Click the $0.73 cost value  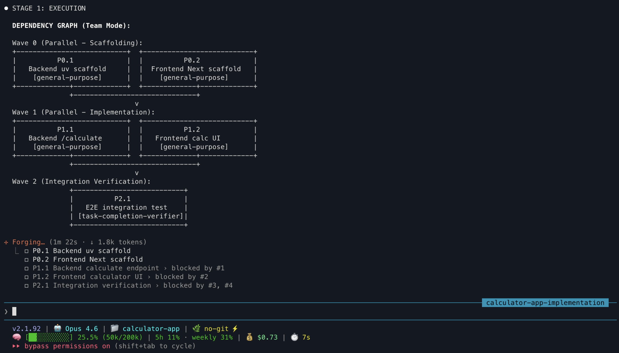pos(267,337)
